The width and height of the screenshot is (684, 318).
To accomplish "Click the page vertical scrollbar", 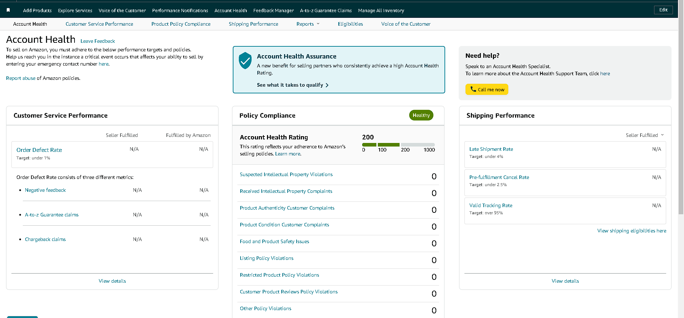I will pos(681,107).
